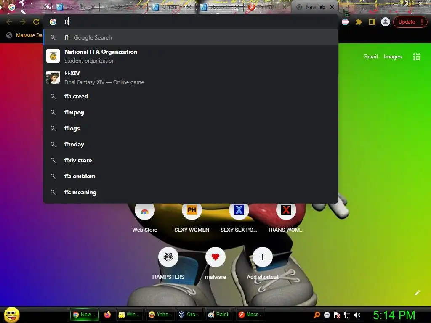Open the TRANS WOM... shortcut tile

pos(286,218)
